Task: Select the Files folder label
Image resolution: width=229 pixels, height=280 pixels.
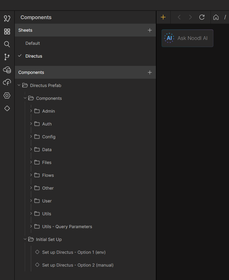Action: [x=47, y=163]
